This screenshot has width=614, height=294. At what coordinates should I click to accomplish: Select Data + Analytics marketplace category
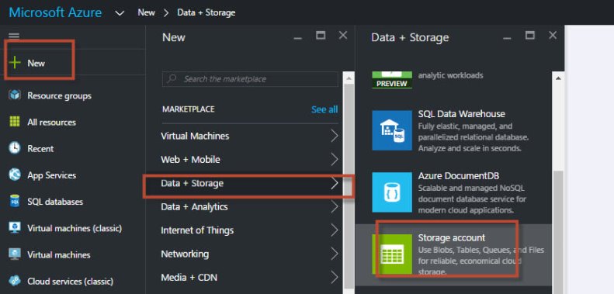(194, 206)
